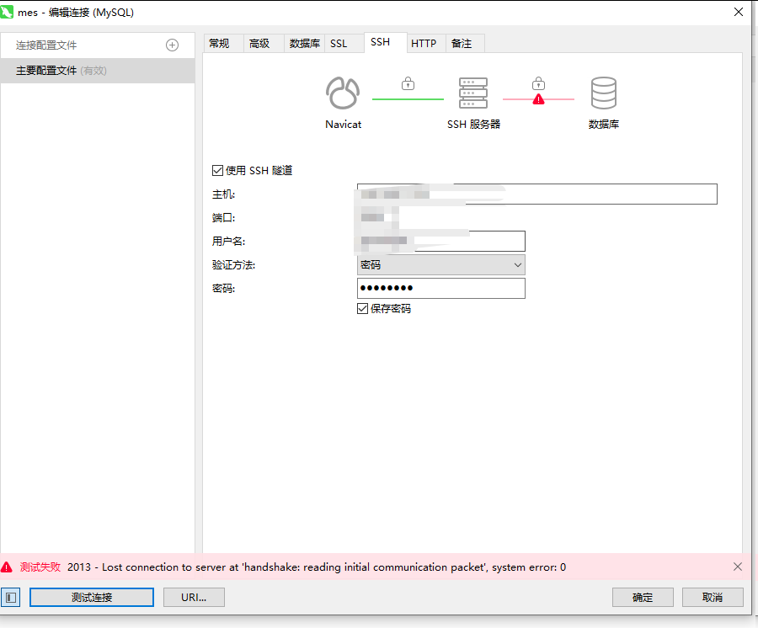Click the SSH password input field
The width and height of the screenshot is (758, 628).
click(x=440, y=289)
